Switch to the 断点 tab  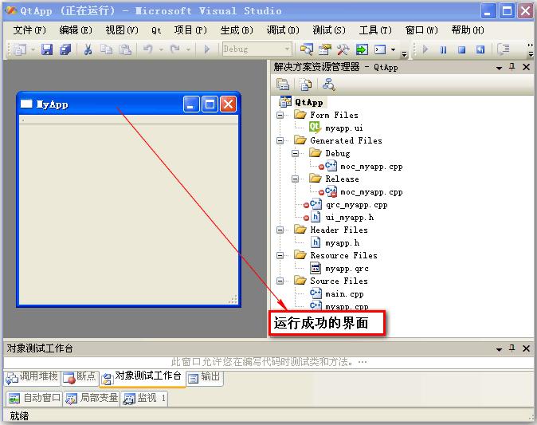(80, 377)
